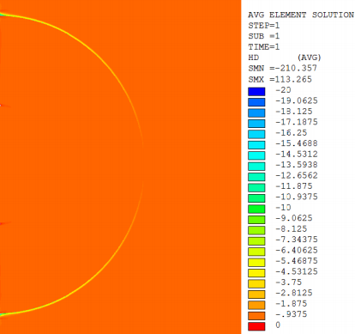This screenshot has width=355, height=334.
Task: Select the legend value -8.125
Action: point(291,229)
